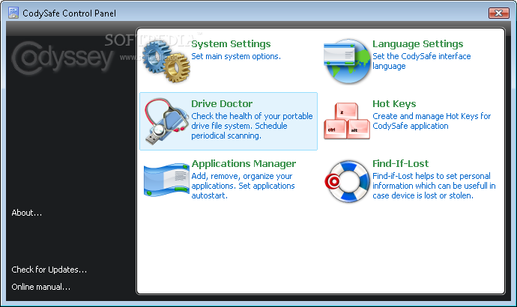Close the CodySafe Control Panel window
The height and width of the screenshot is (307, 517).
point(498,13)
